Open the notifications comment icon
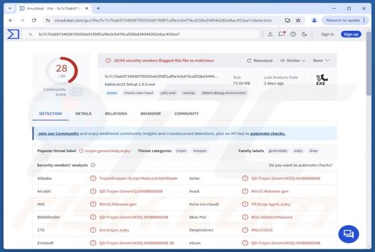The image size is (375, 252). 282,34
